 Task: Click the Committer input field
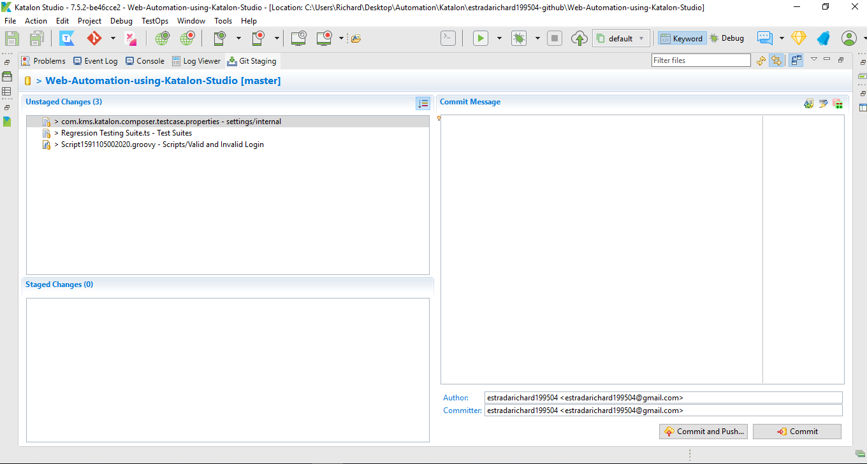click(x=663, y=411)
